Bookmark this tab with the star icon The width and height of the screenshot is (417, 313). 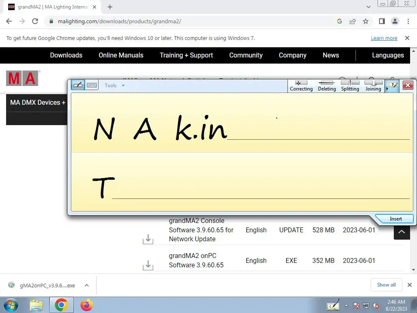pyautogui.click(x=366, y=21)
